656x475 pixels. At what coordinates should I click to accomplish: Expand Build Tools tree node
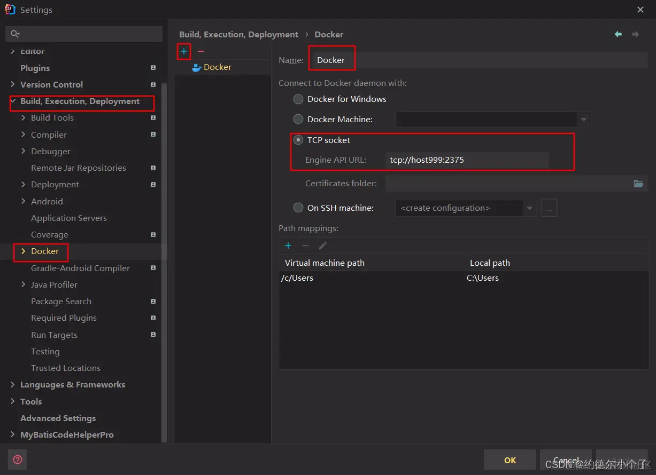point(23,118)
